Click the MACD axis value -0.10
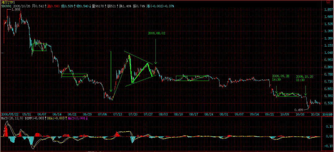Viewport: 334px width, 152px height. tap(328, 146)
